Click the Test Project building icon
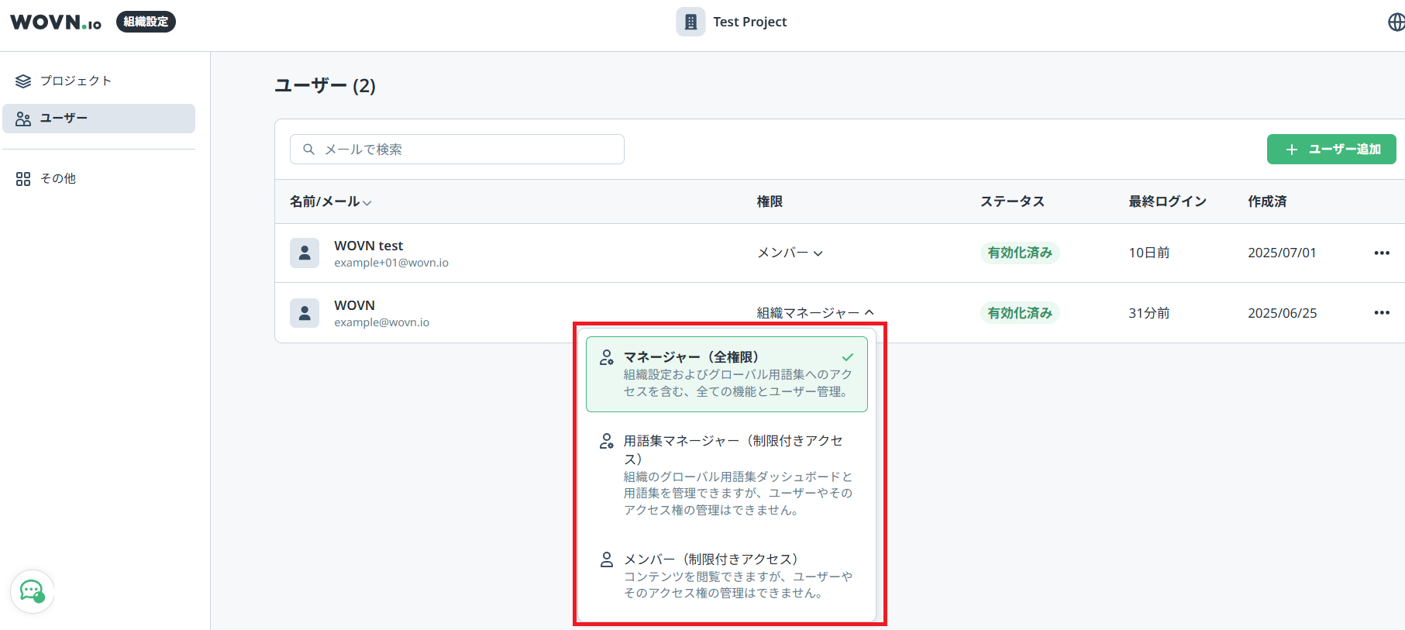This screenshot has height=630, width=1405. [690, 22]
